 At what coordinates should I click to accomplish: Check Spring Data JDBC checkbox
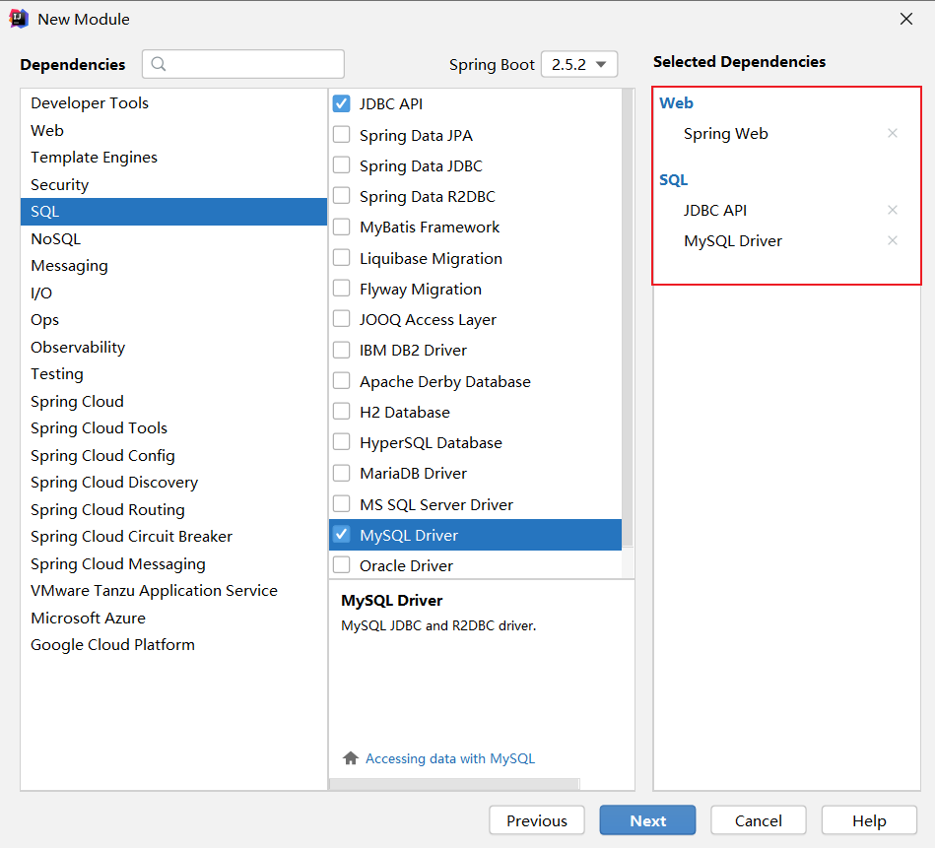click(342, 165)
